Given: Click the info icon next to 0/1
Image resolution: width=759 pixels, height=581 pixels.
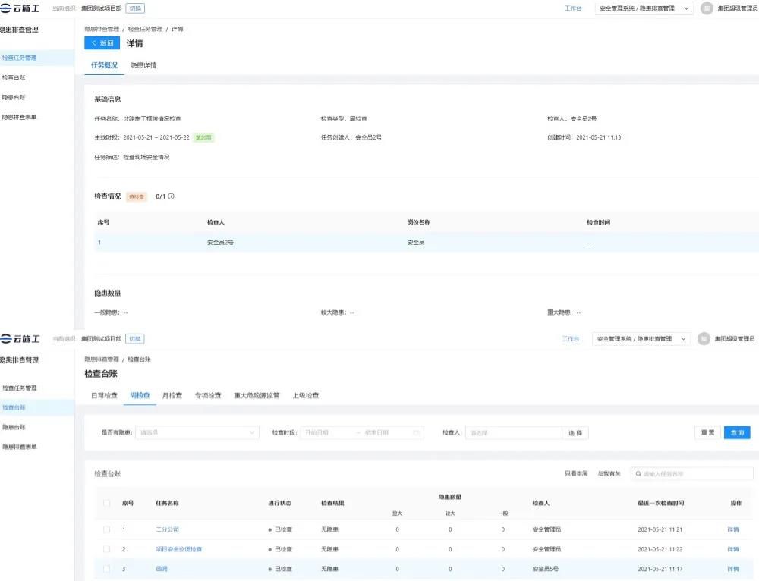Looking at the screenshot, I should point(171,196).
